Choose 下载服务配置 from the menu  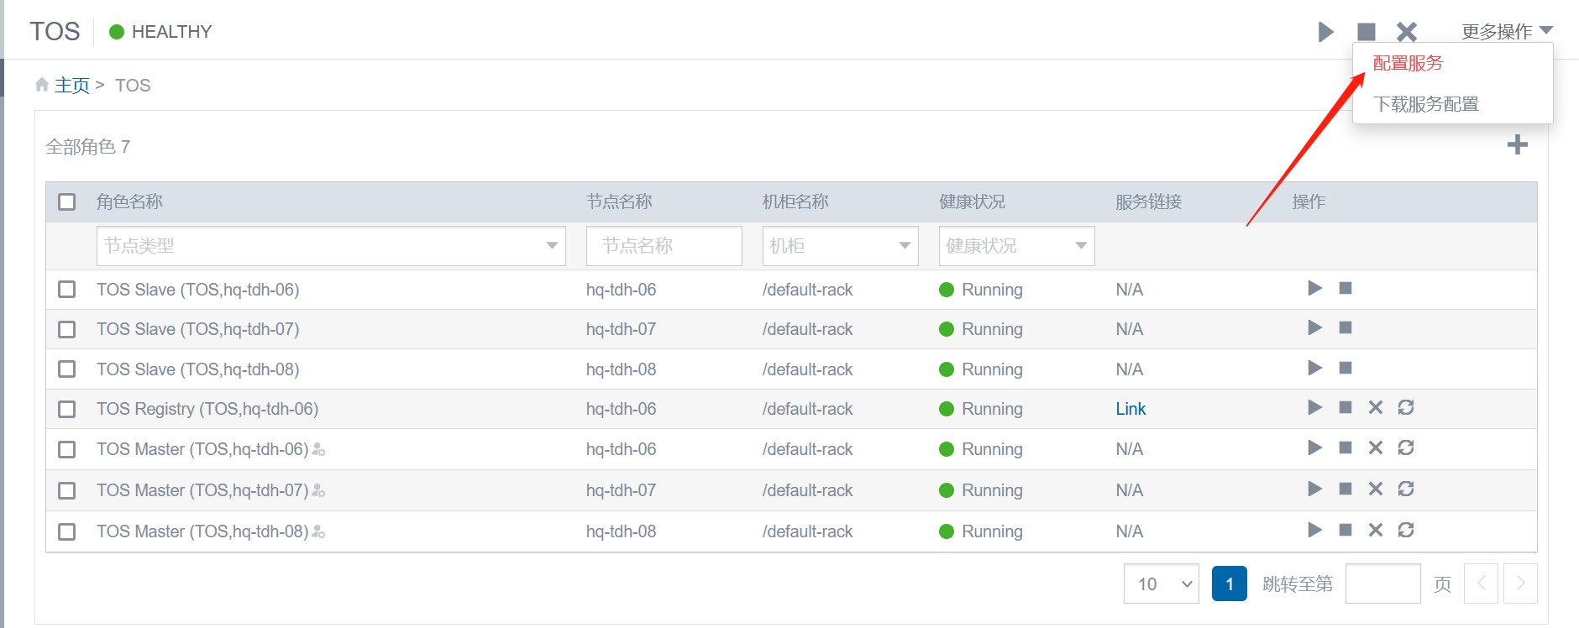1425,104
